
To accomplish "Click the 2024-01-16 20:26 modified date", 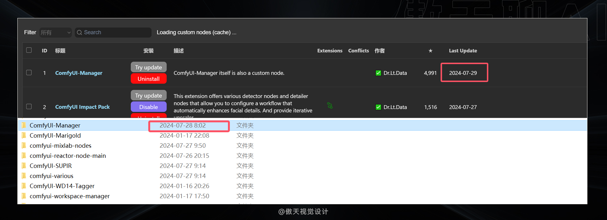I will (184, 186).
